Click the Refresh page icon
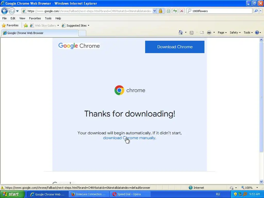 175,11
